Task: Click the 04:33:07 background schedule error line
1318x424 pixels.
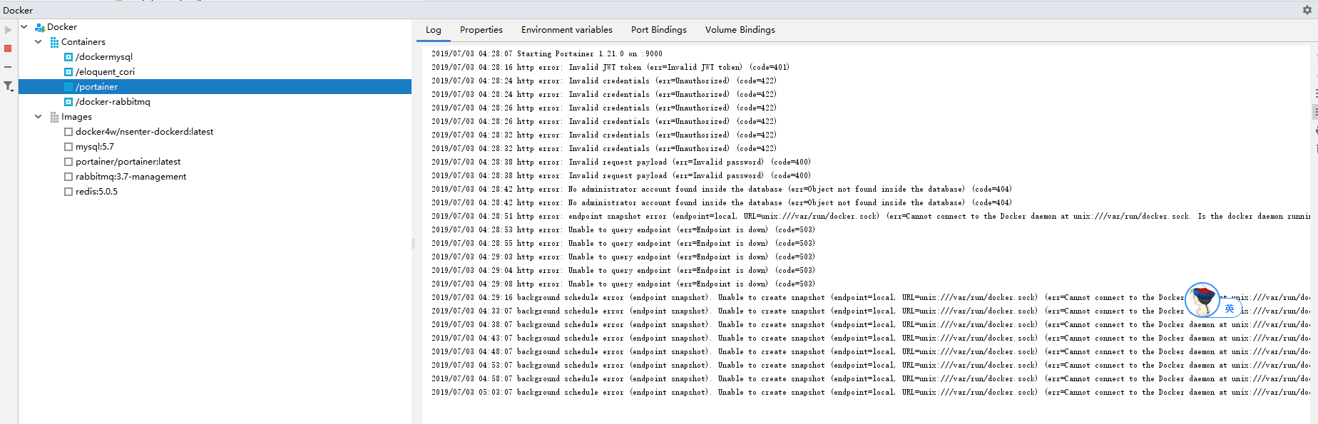Action: point(871,311)
